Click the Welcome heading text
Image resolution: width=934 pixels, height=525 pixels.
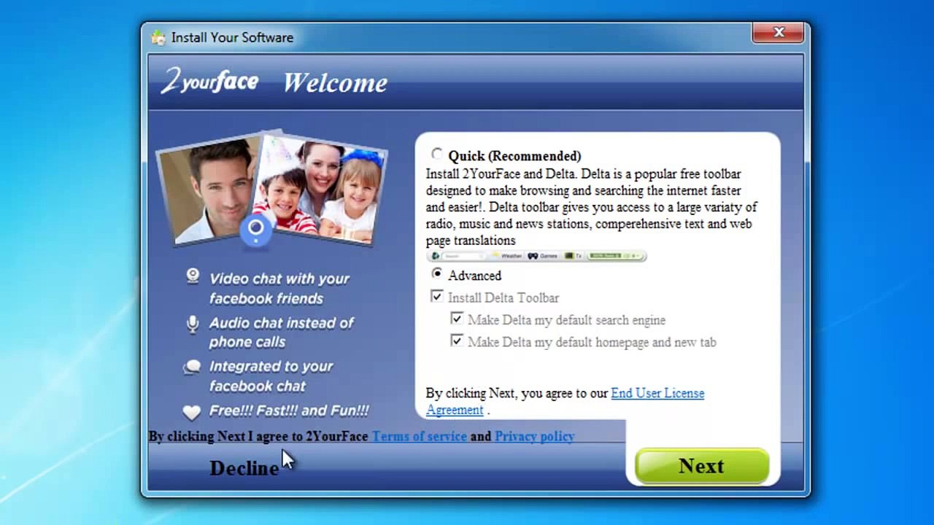(335, 82)
